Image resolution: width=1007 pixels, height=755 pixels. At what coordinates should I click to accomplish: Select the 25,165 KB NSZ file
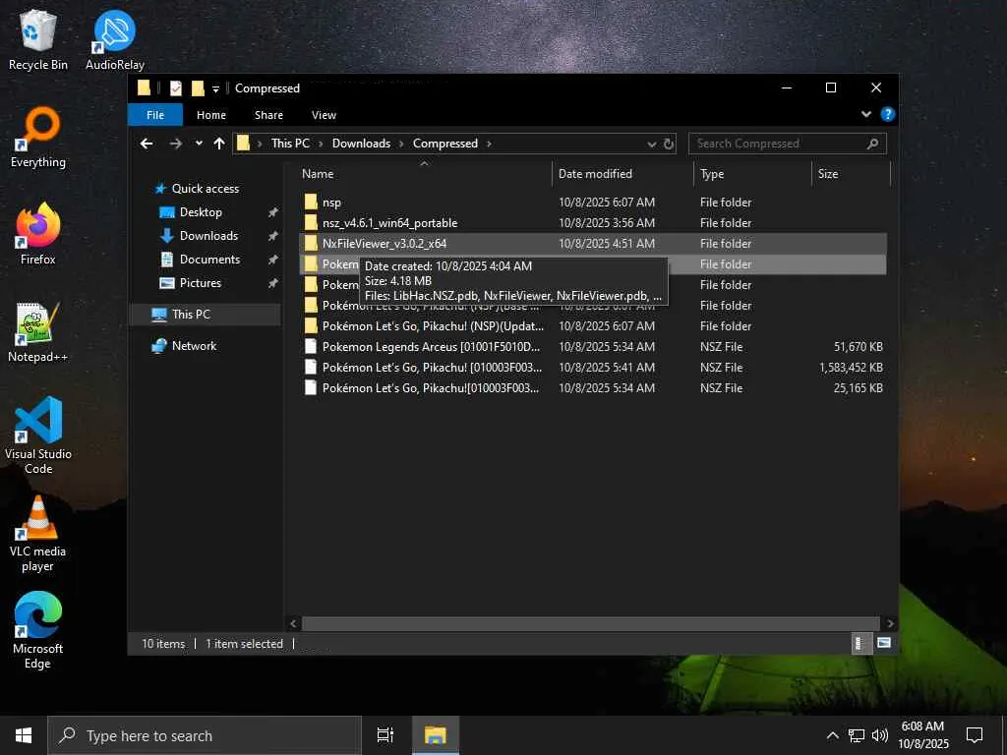point(593,387)
